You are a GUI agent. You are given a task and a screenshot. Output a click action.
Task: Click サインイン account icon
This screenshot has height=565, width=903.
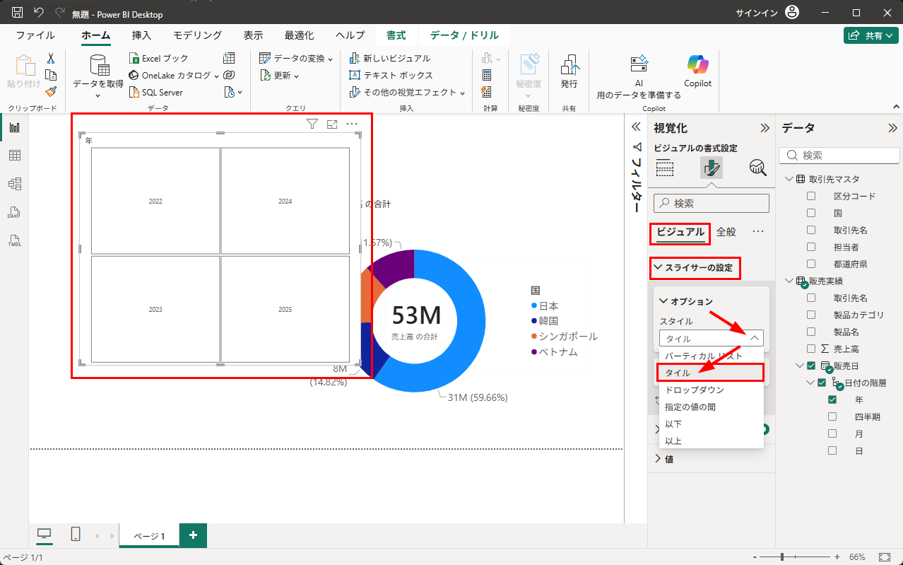792,13
